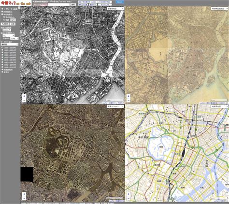This screenshot has height=204, width=229.
Task: Zoom in on the colored GSI map panel
Action: 129,194
